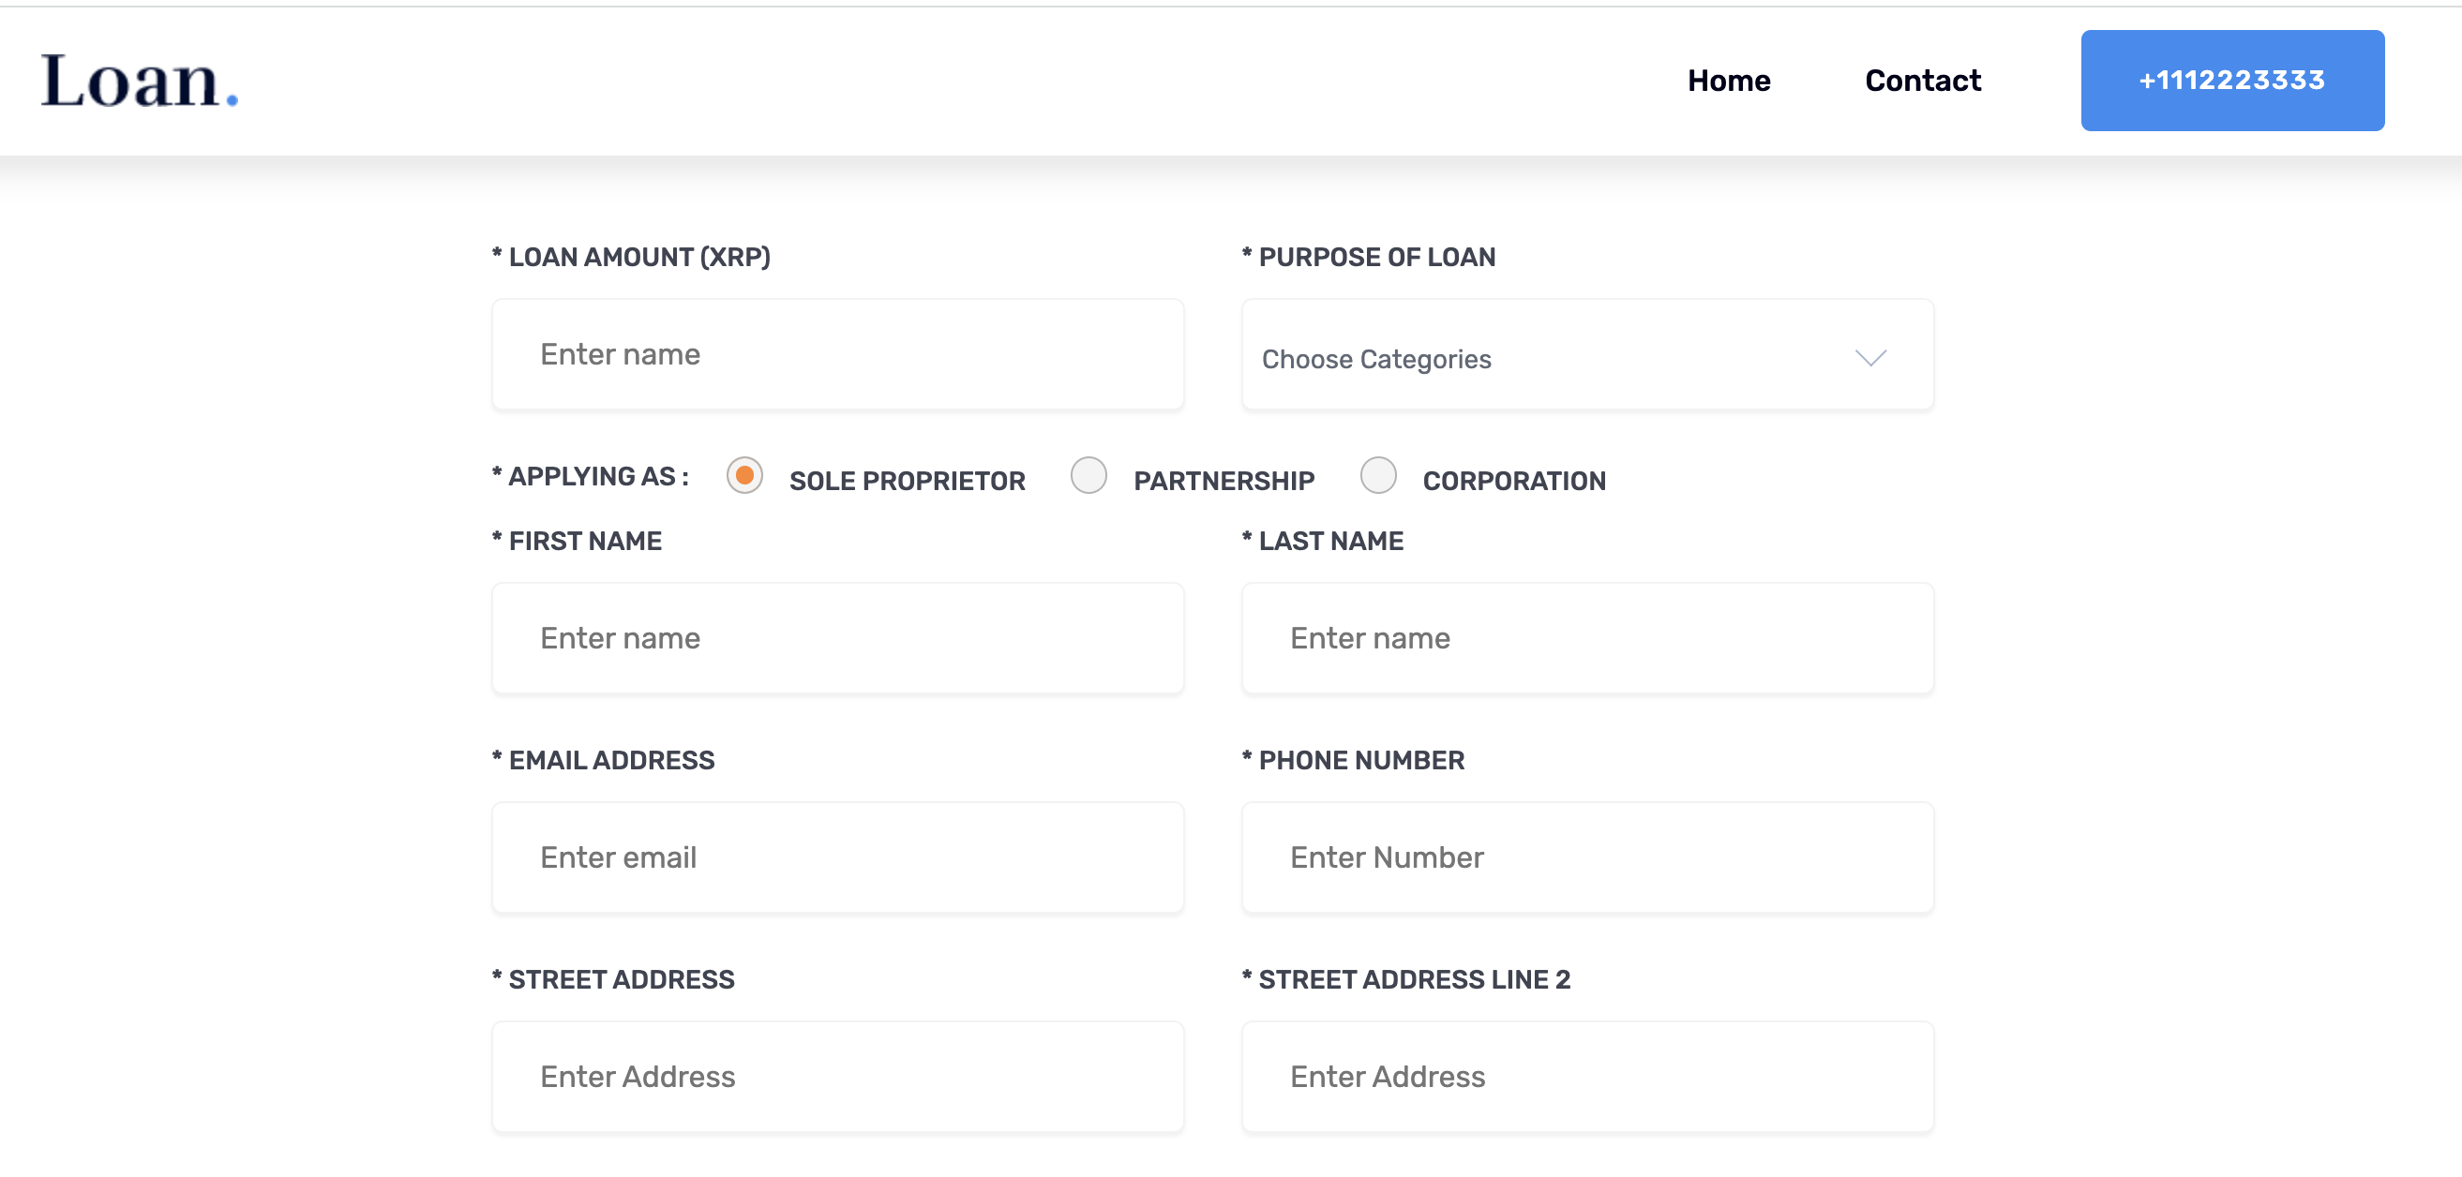Select the Corporation radio button

coord(1377,475)
